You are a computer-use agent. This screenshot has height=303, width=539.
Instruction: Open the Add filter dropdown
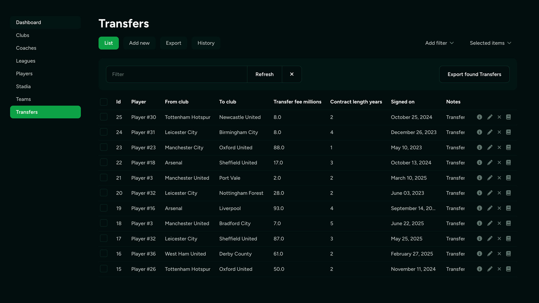pos(439,43)
